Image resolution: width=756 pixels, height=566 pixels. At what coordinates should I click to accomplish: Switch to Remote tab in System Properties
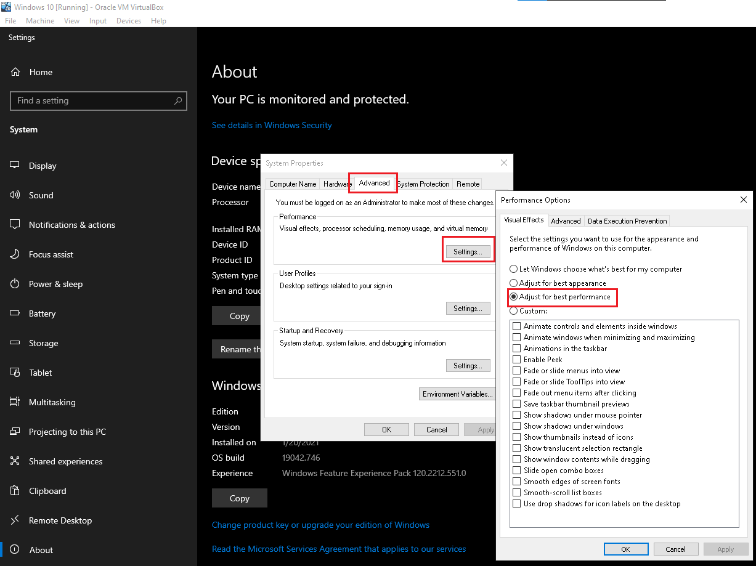(x=468, y=184)
